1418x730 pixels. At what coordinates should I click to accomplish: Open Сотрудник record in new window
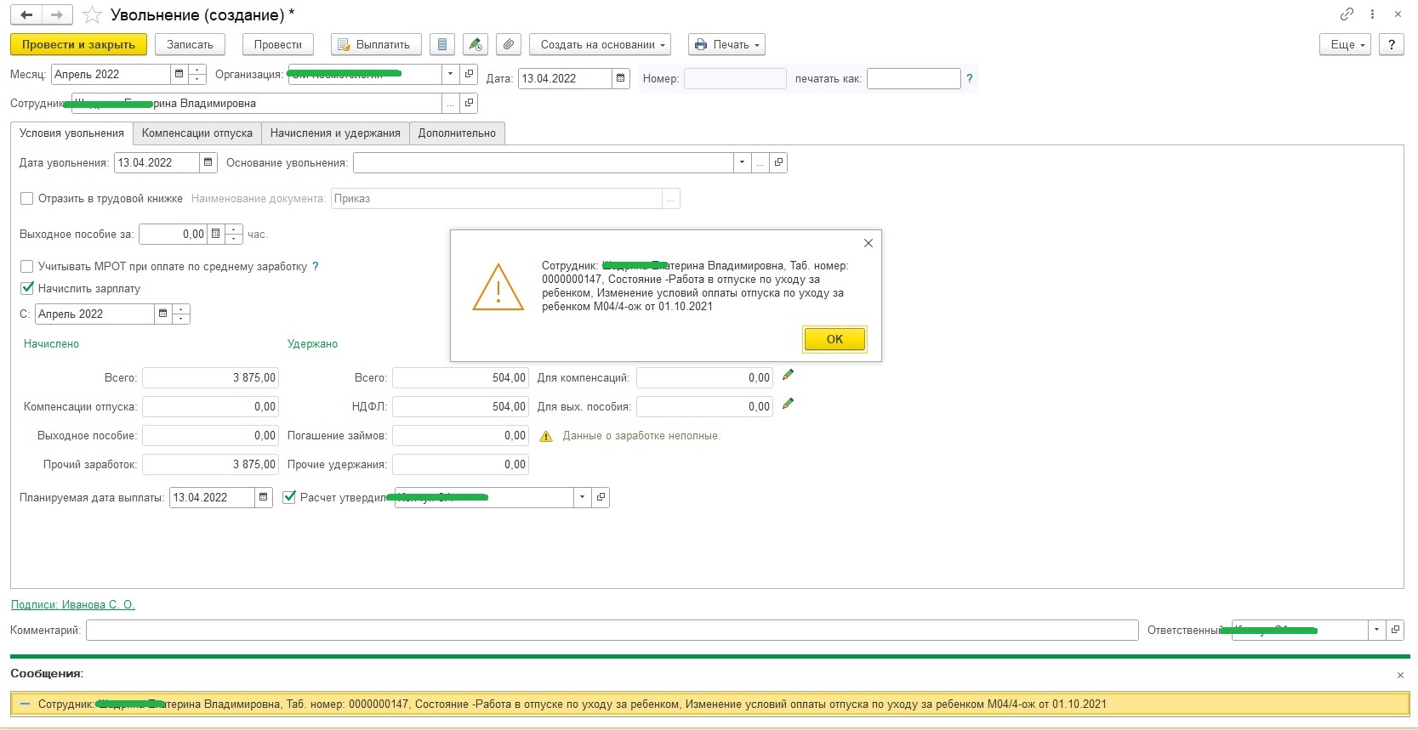point(469,104)
